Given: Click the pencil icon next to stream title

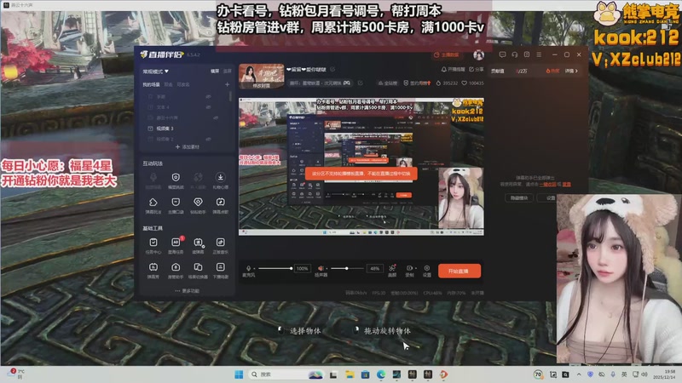Looking at the screenshot, I should pyautogui.click(x=332, y=70).
